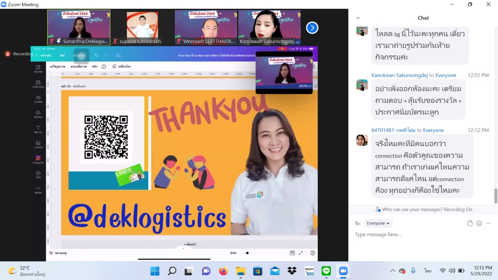
Task: Click the Recording indicator
Action: click(19, 54)
